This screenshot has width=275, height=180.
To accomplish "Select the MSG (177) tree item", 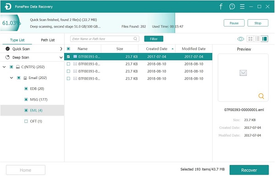I will (x=38, y=100).
